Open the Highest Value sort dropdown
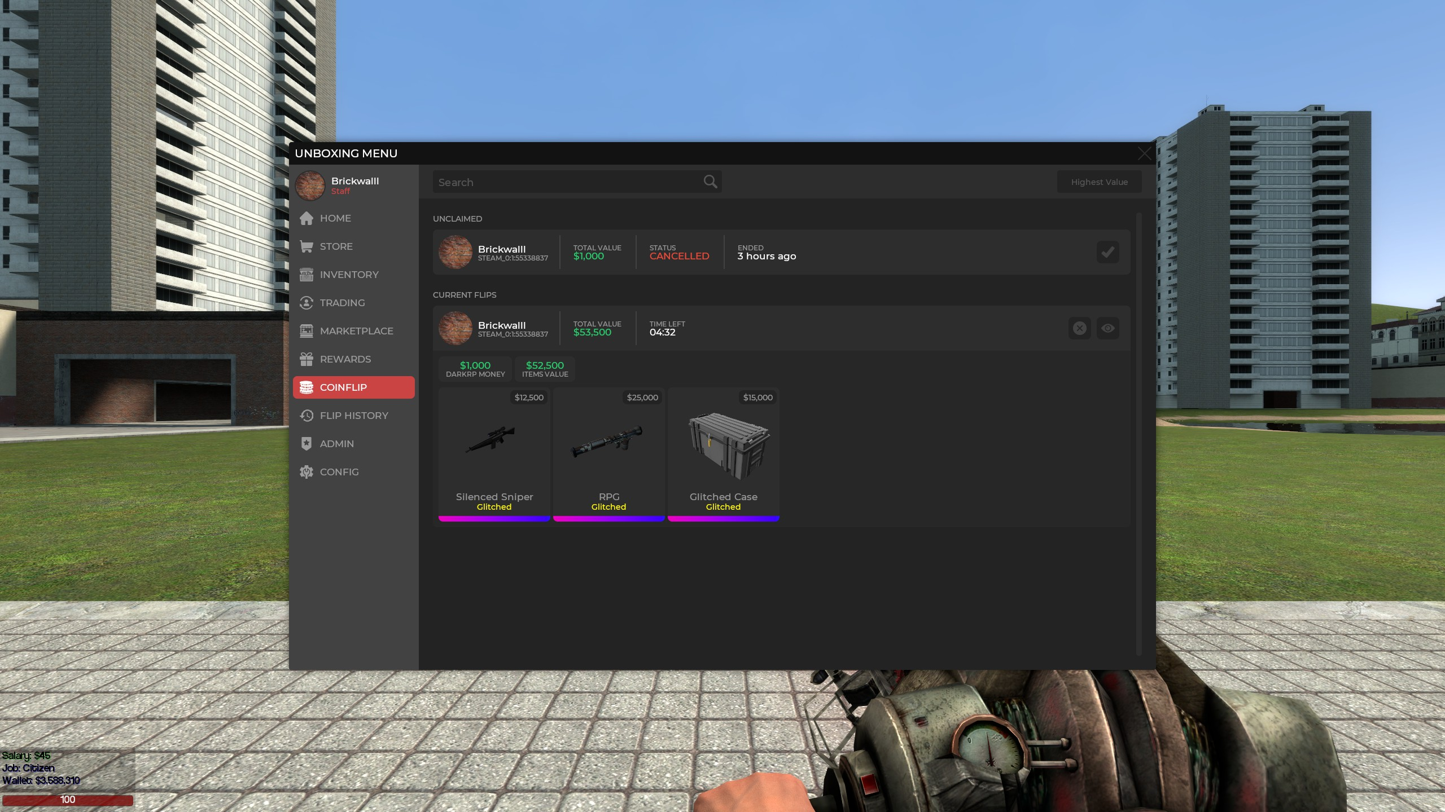This screenshot has height=812, width=1445. (x=1099, y=182)
